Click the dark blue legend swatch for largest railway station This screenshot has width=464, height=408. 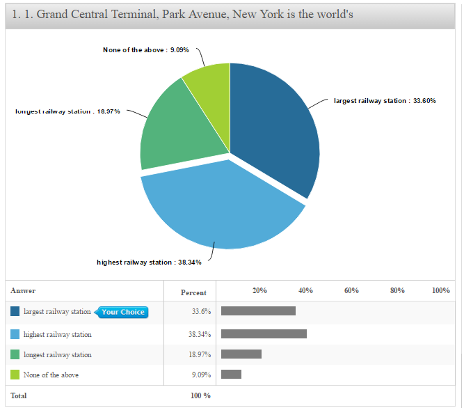15,311
